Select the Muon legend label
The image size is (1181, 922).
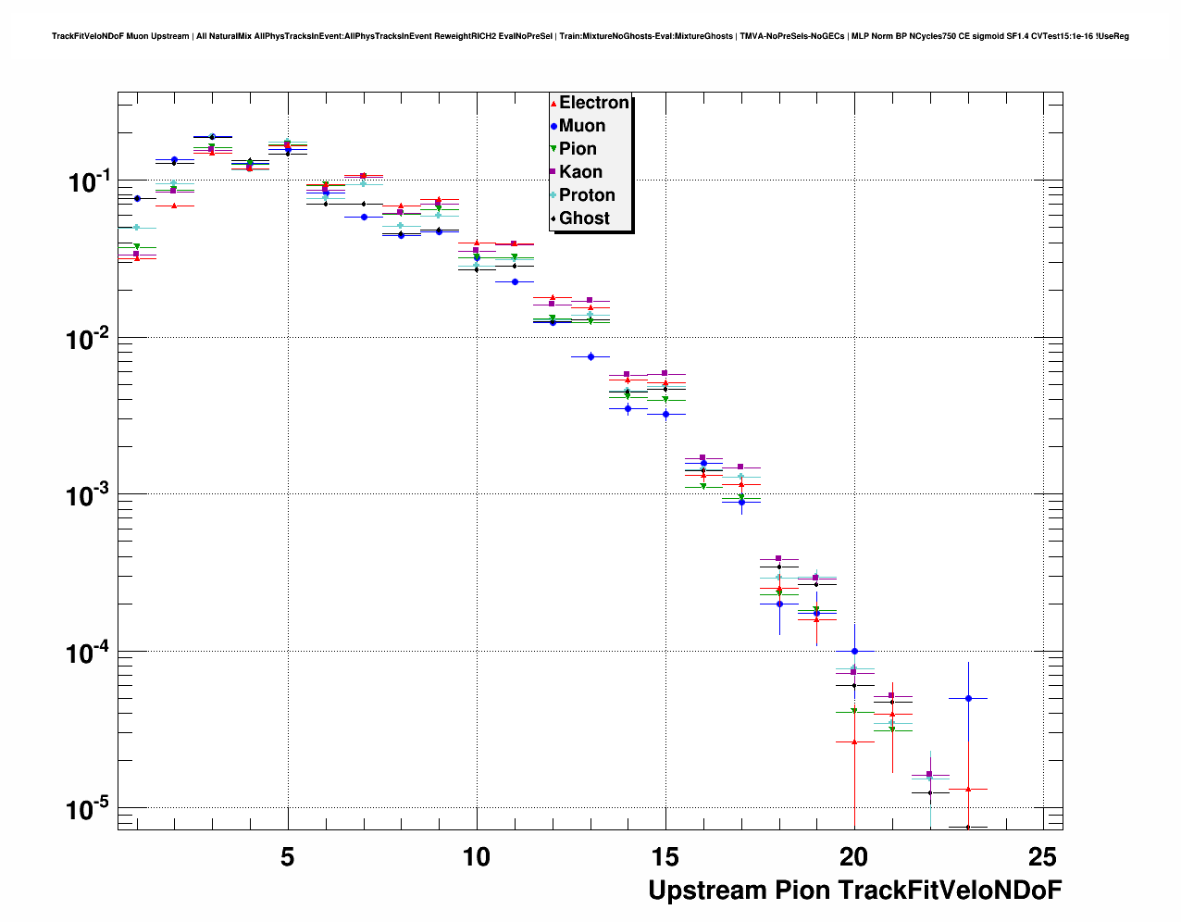pos(582,126)
